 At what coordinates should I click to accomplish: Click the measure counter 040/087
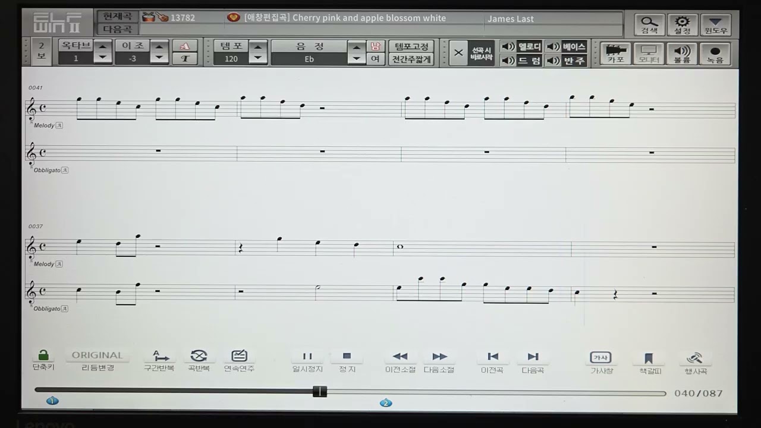tap(699, 393)
